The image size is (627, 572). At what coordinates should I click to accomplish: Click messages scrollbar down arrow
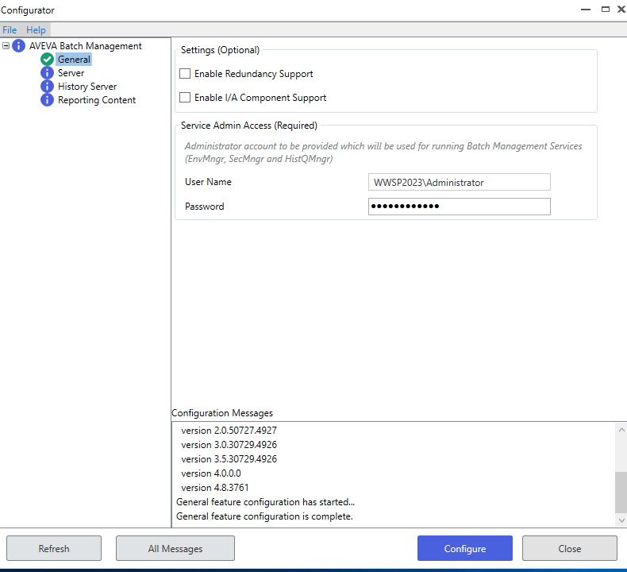tap(621, 520)
